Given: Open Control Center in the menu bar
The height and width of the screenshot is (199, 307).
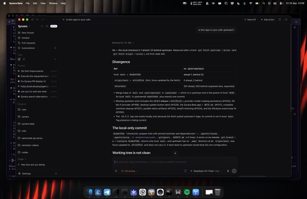Looking at the screenshot, I should point(281,3).
